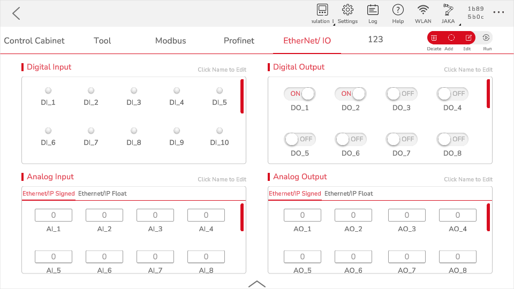
Task: Click the DI_1 name label
Action: point(48,102)
